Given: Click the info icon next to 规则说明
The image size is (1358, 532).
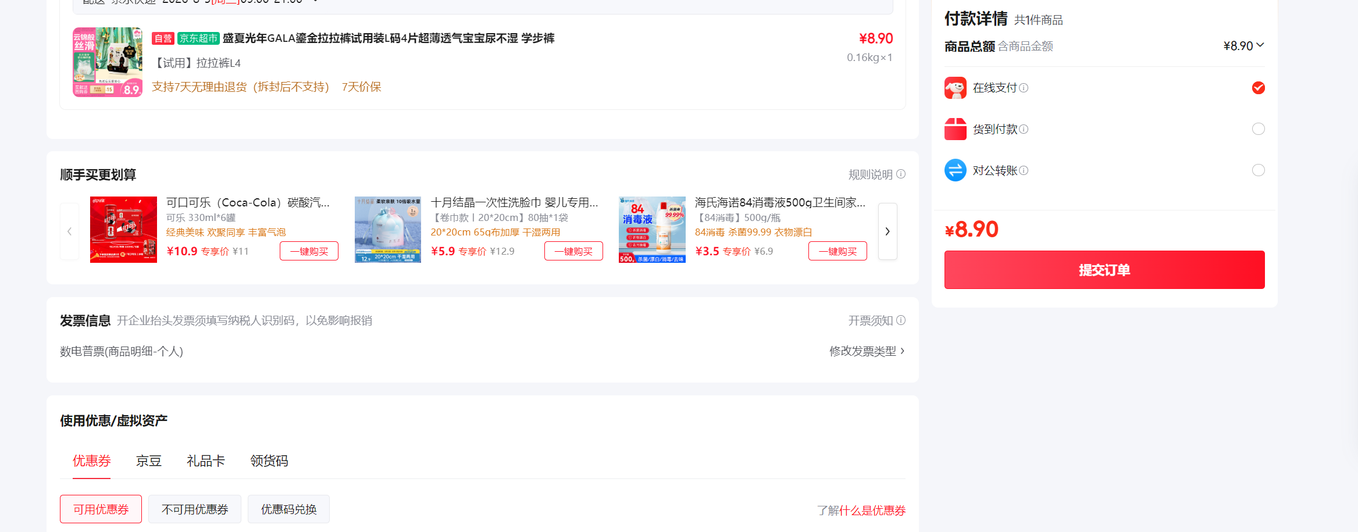Looking at the screenshot, I should click(x=901, y=174).
